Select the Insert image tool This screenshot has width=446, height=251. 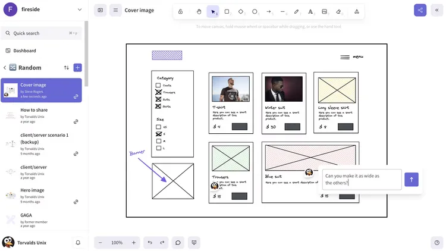tap(324, 12)
